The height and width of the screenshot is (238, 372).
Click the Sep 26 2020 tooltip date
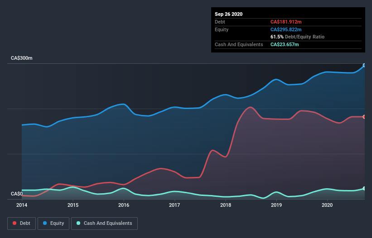click(x=228, y=14)
